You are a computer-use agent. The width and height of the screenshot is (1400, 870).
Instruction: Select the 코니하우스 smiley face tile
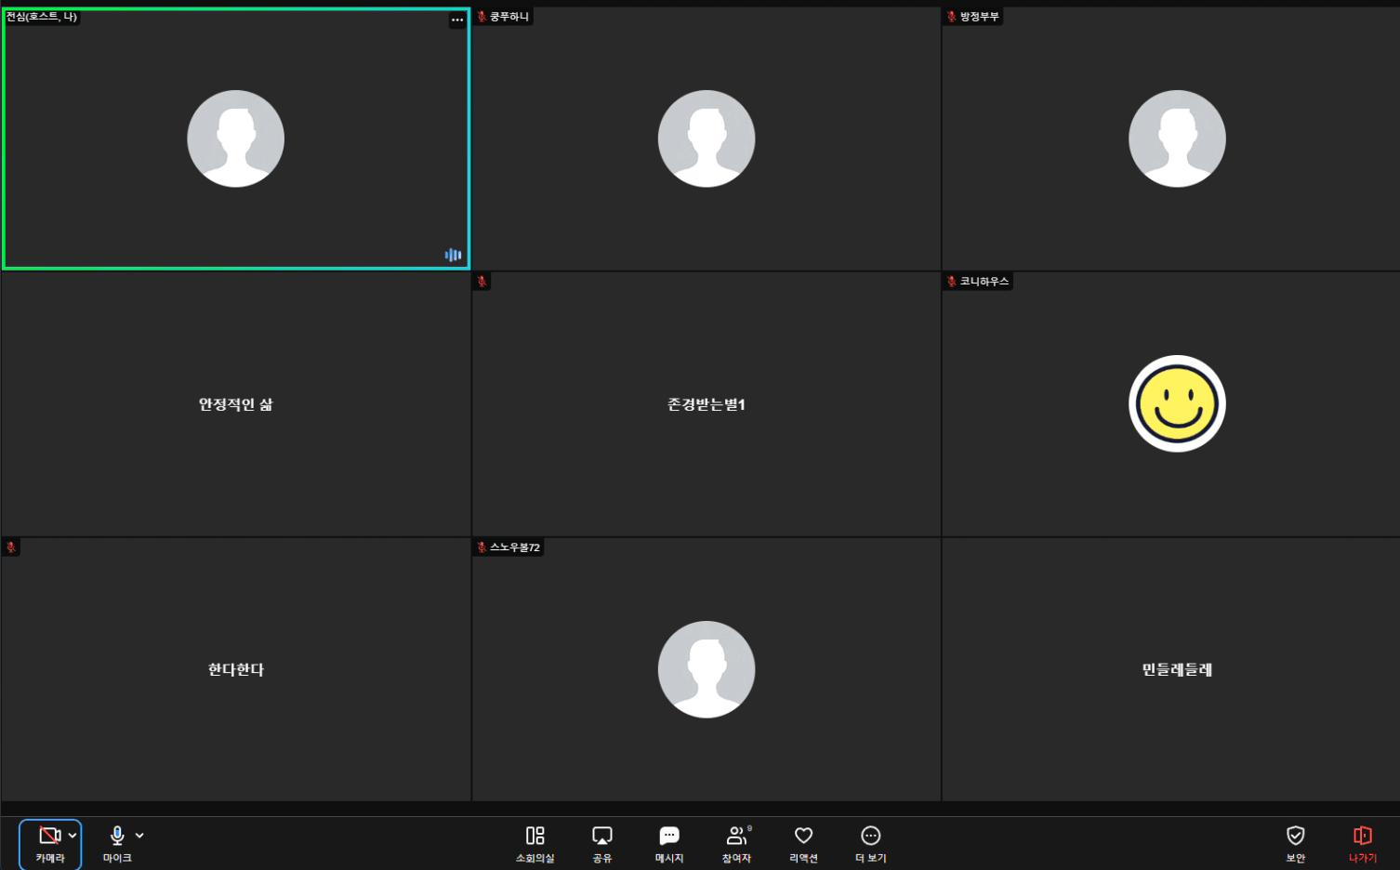[1177, 403]
